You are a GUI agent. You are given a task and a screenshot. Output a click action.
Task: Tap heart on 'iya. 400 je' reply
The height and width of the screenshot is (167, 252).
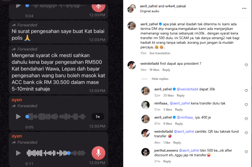pyautogui.click(x=246, y=119)
